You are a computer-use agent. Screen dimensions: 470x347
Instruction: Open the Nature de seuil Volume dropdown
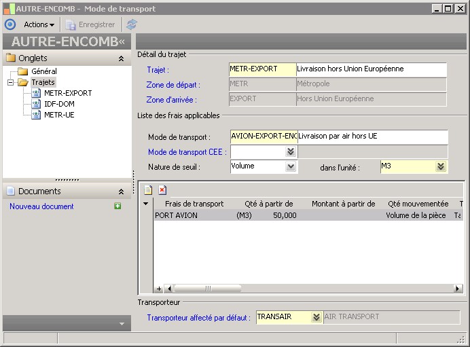click(291, 166)
